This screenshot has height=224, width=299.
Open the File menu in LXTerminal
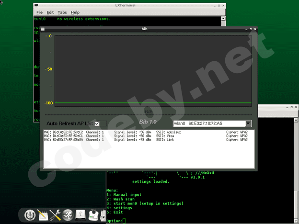[39, 12]
